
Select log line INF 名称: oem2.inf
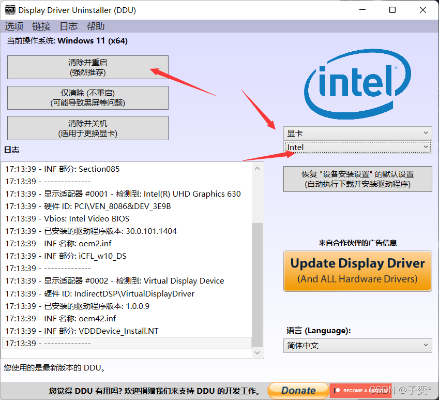click(127, 243)
